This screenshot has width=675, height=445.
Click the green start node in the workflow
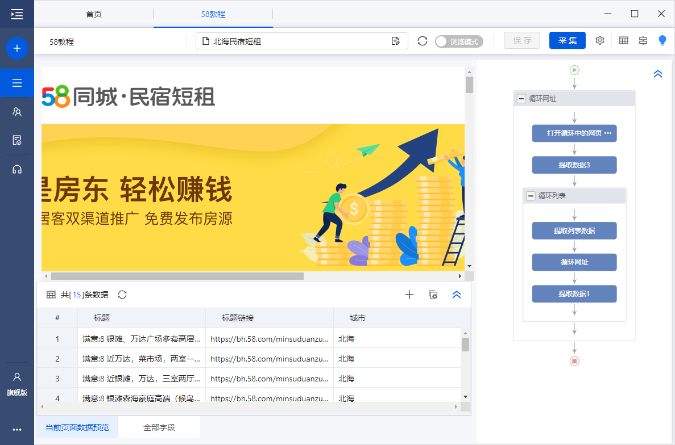click(x=574, y=70)
